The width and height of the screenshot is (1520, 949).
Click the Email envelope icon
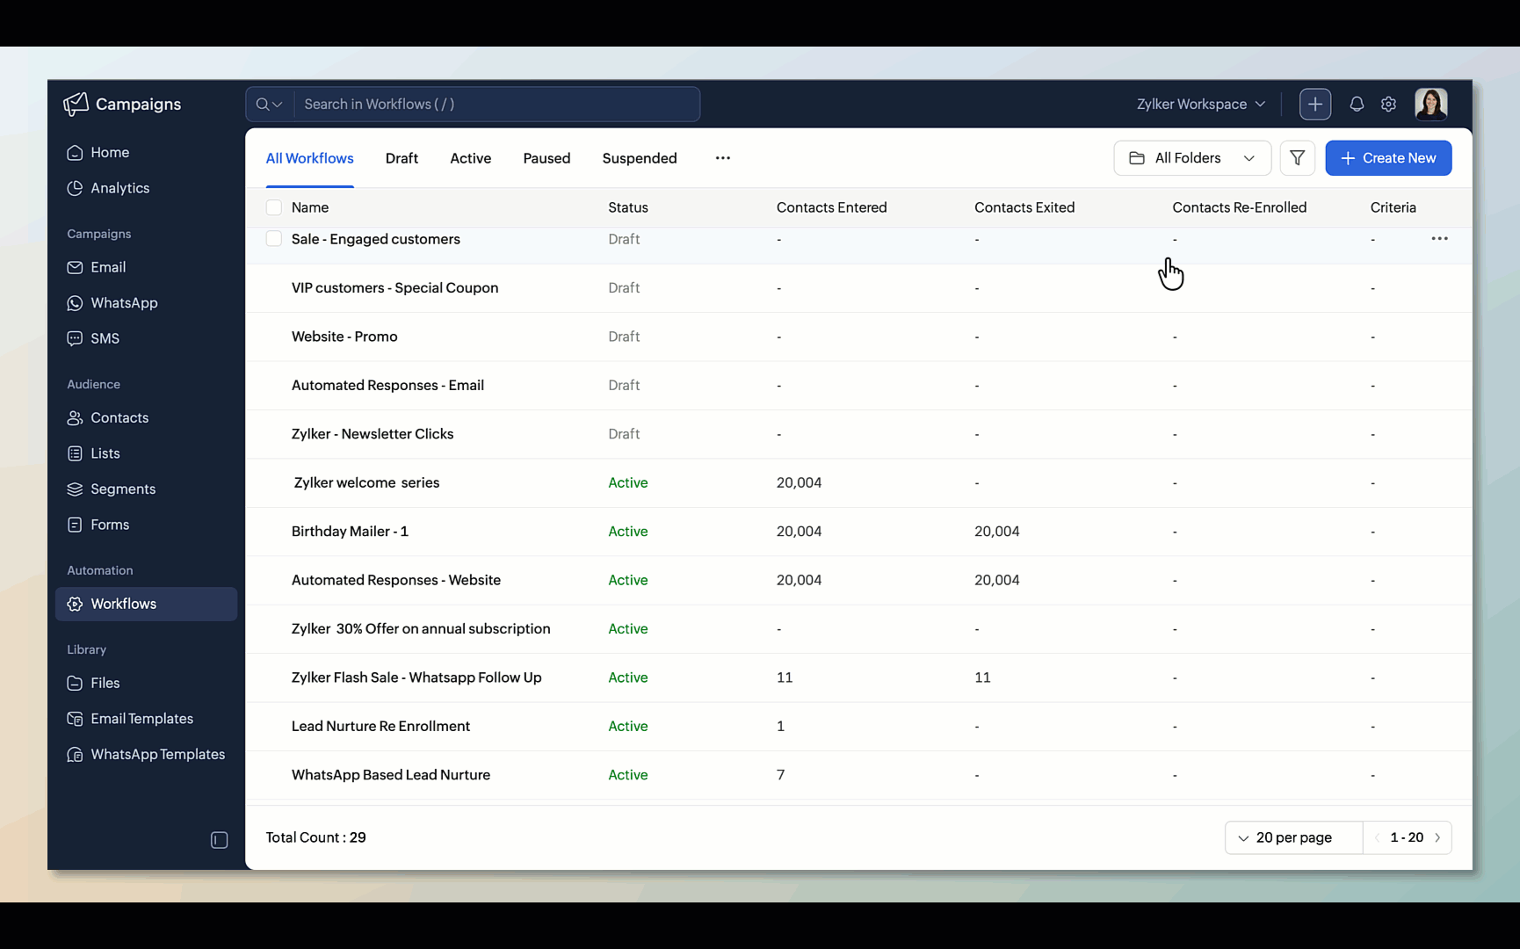pos(75,267)
